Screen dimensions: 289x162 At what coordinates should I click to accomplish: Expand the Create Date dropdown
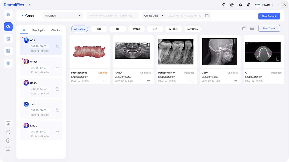tap(154, 16)
